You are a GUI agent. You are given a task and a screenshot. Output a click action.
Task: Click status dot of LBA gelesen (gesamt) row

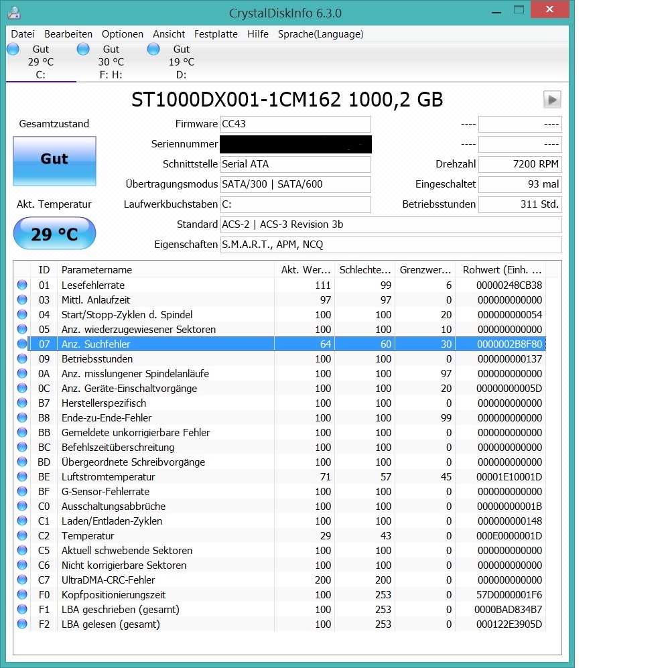(x=22, y=624)
